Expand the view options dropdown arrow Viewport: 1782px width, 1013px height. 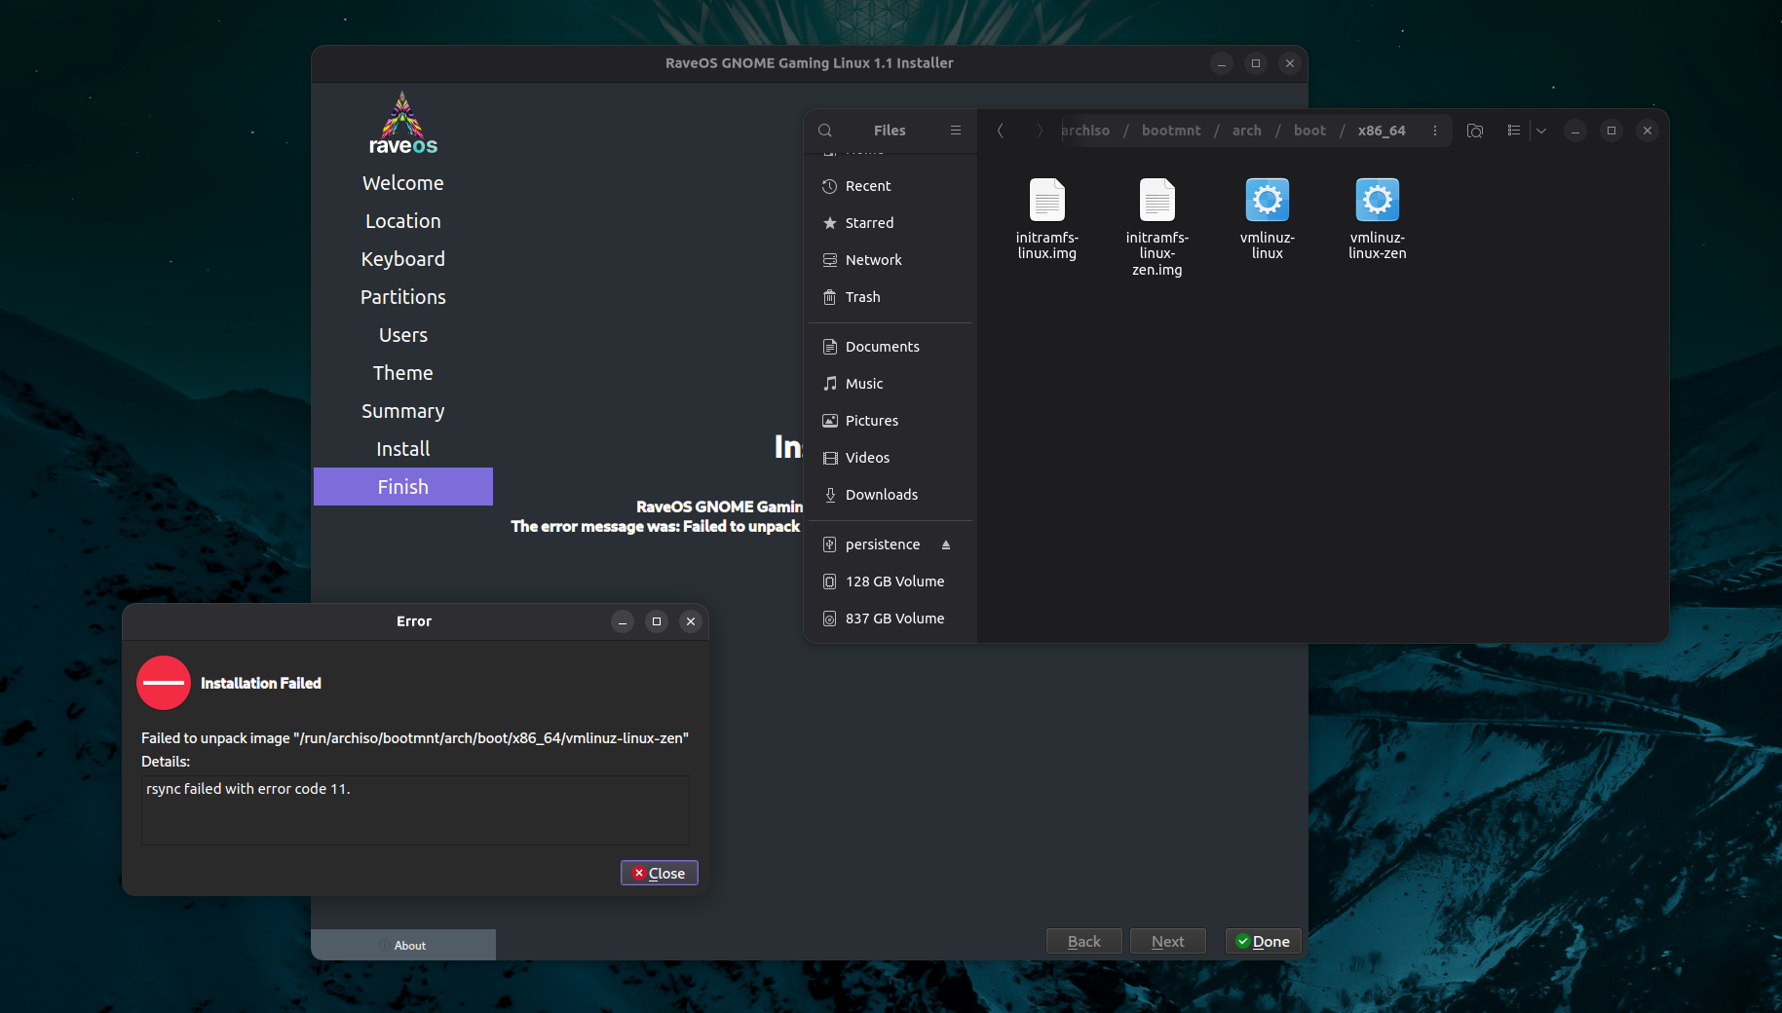click(1541, 131)
